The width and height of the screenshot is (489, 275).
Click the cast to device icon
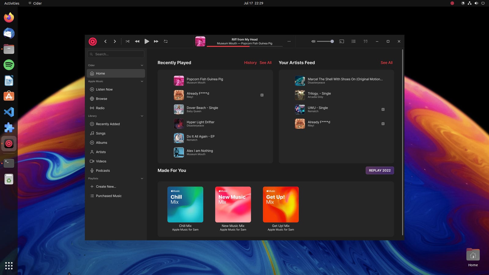click(341, 41)
